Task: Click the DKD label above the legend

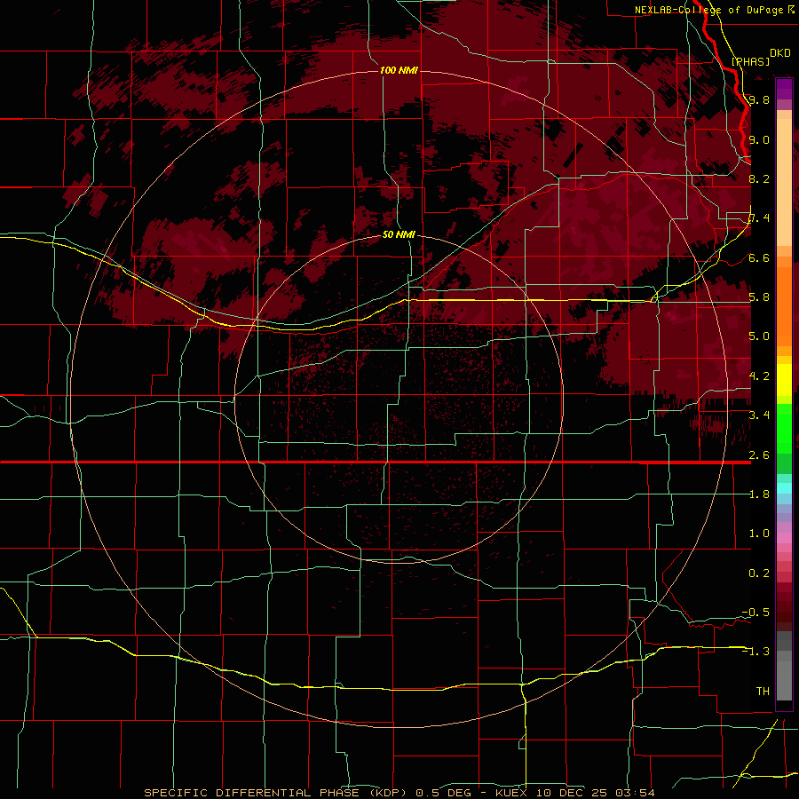Action: 780,53
